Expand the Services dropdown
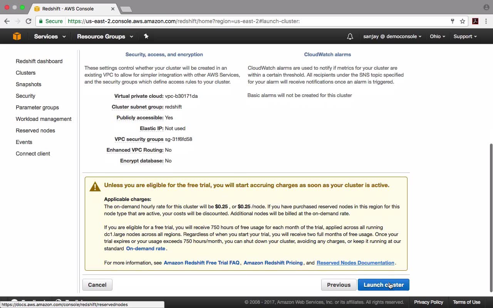Screen dimensions: 493x308 coord(50,37)
